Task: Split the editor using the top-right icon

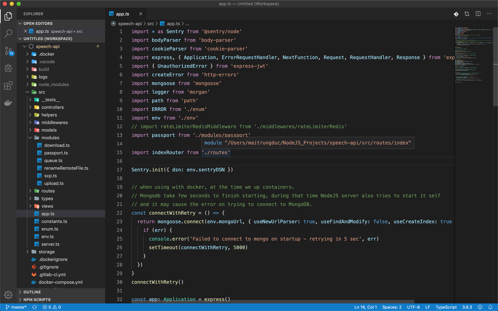Action: pos(478,14)
